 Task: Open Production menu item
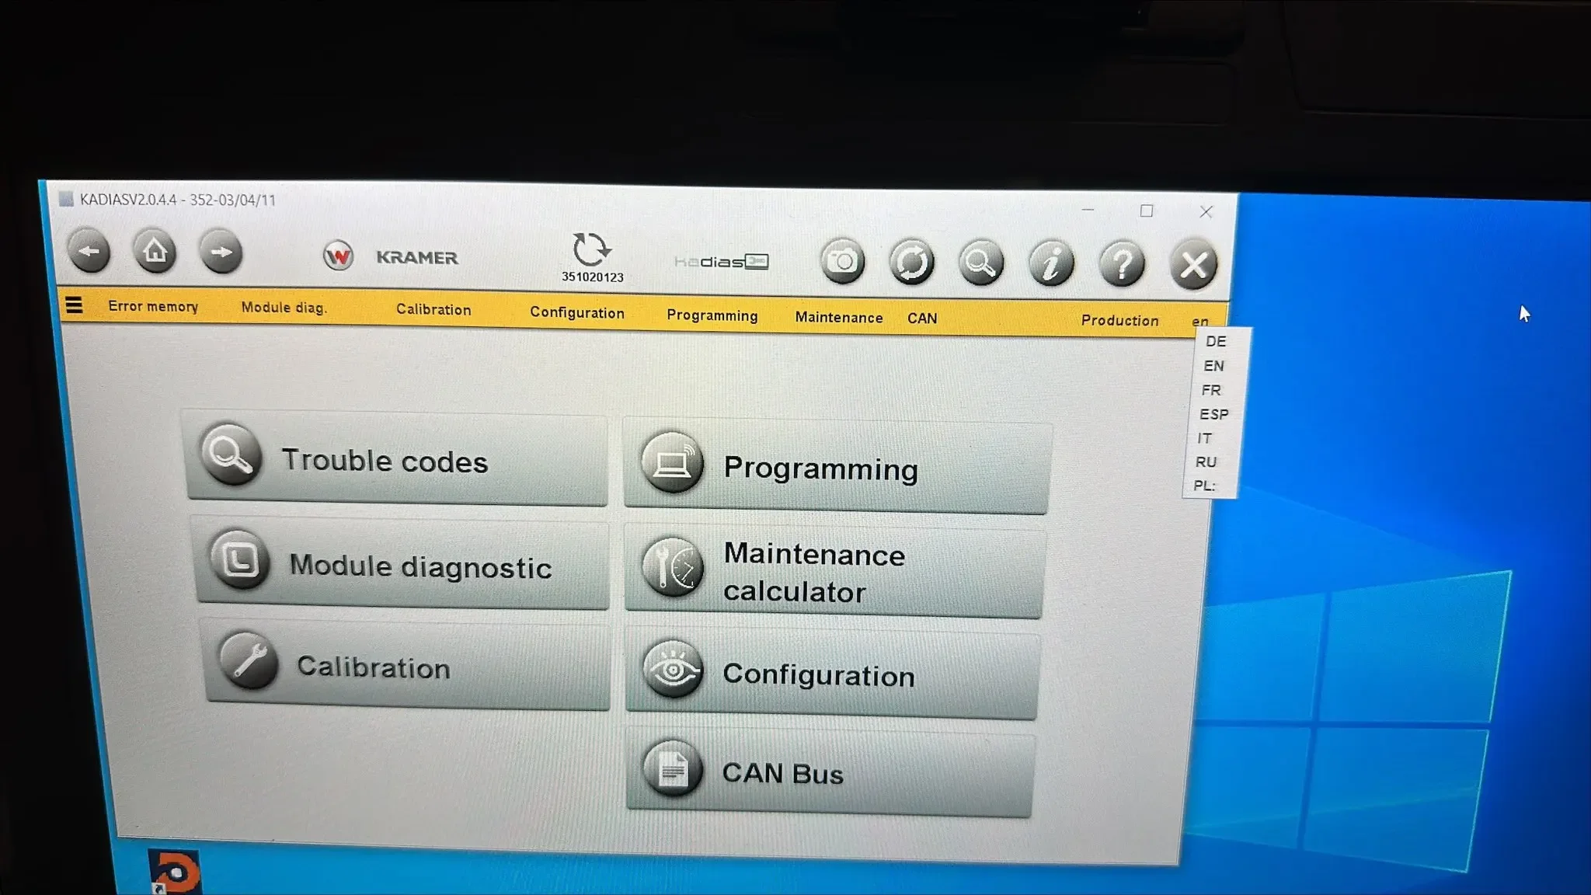[1119, 321]
